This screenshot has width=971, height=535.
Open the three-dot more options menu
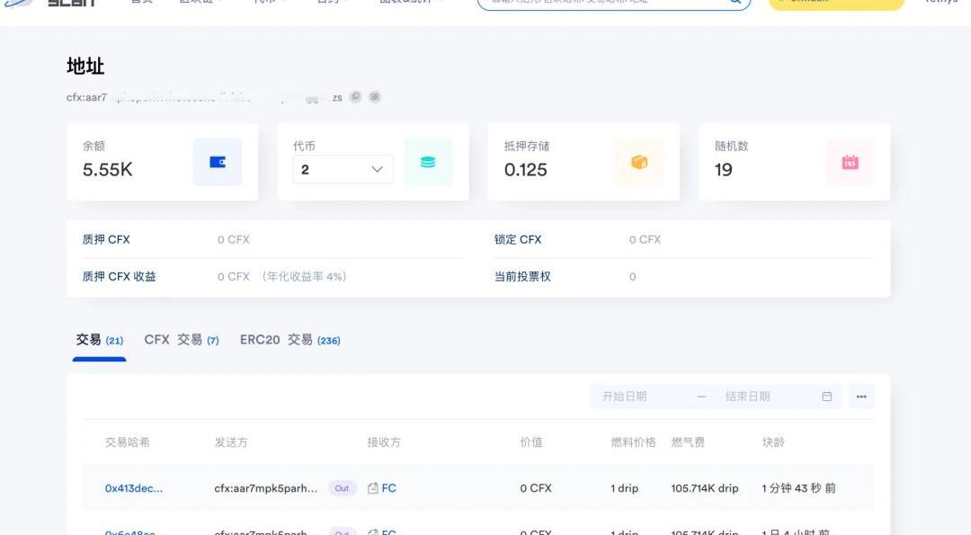click(861, 397)
